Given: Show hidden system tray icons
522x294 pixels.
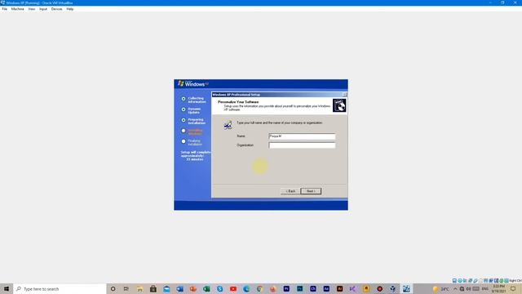Looking at the screenshot, I should [x=455, y=289].
